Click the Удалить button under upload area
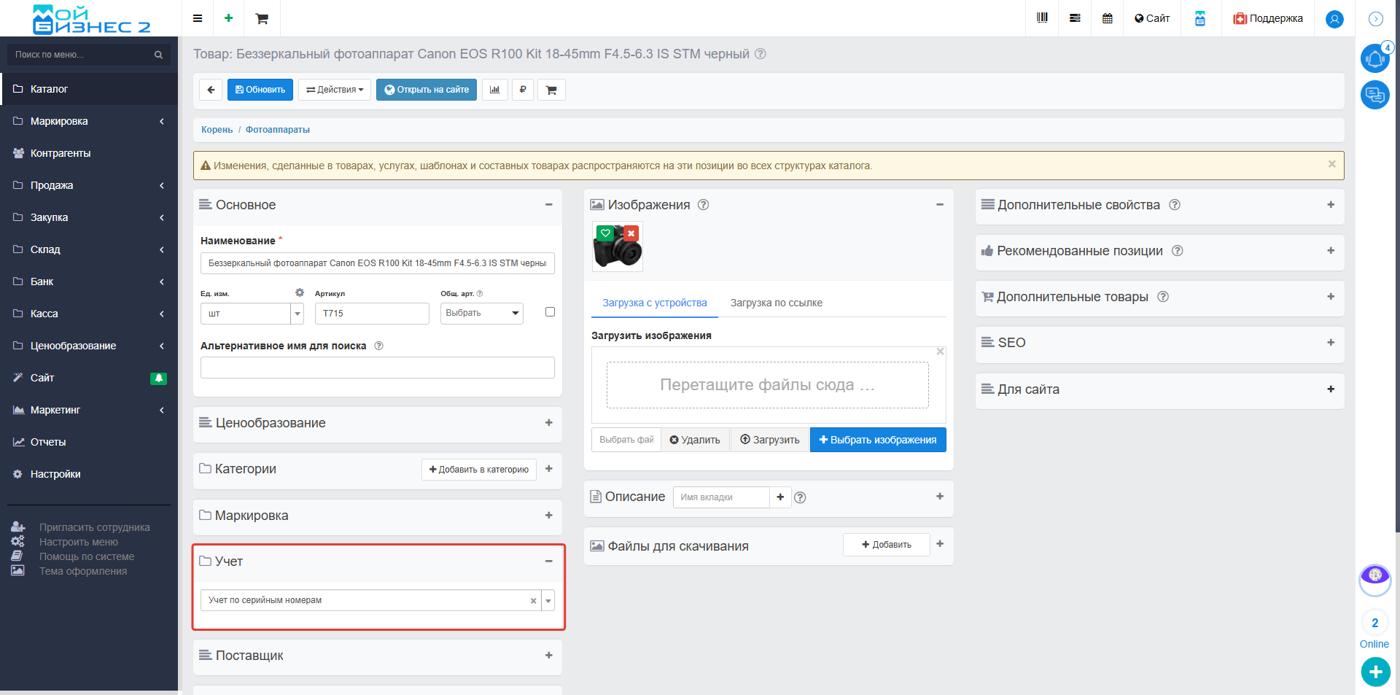 point(695,440)
